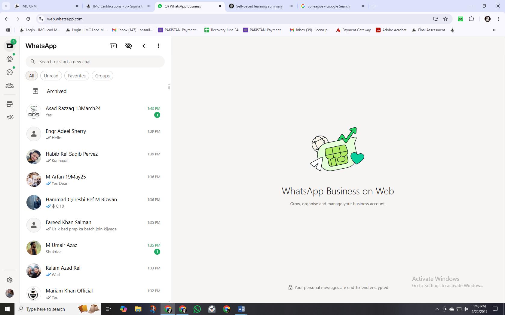Screen dimensions: 505x315
Task: Select the Groups chat filter
Action: [x=103, y=76]
